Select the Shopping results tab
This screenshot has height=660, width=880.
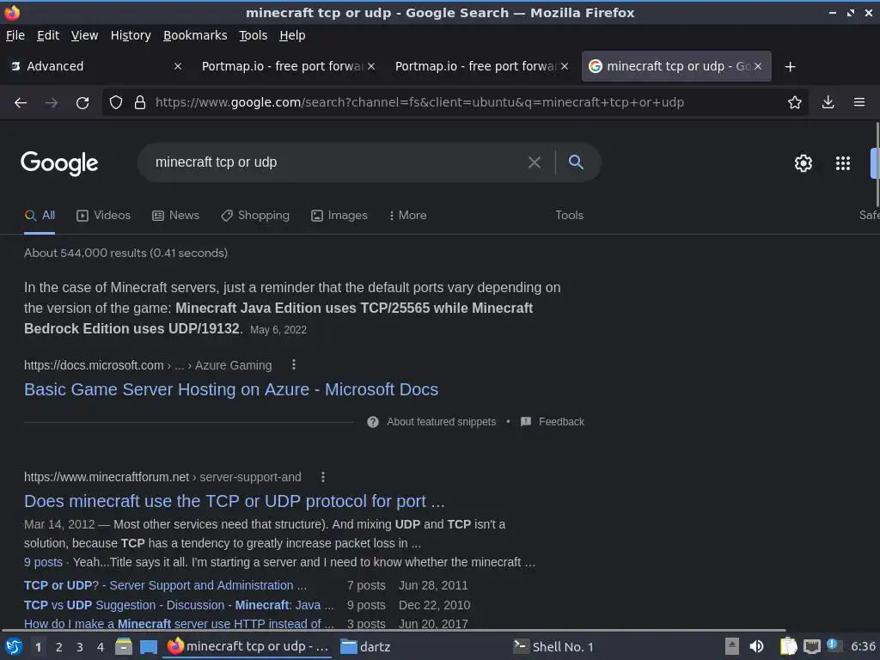point(255,216)
